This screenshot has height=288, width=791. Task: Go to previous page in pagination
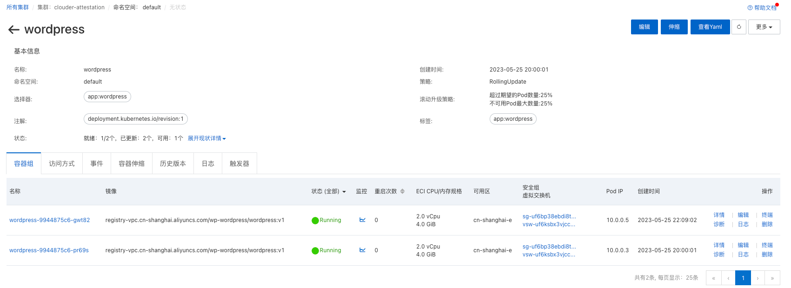pos(728,278)
